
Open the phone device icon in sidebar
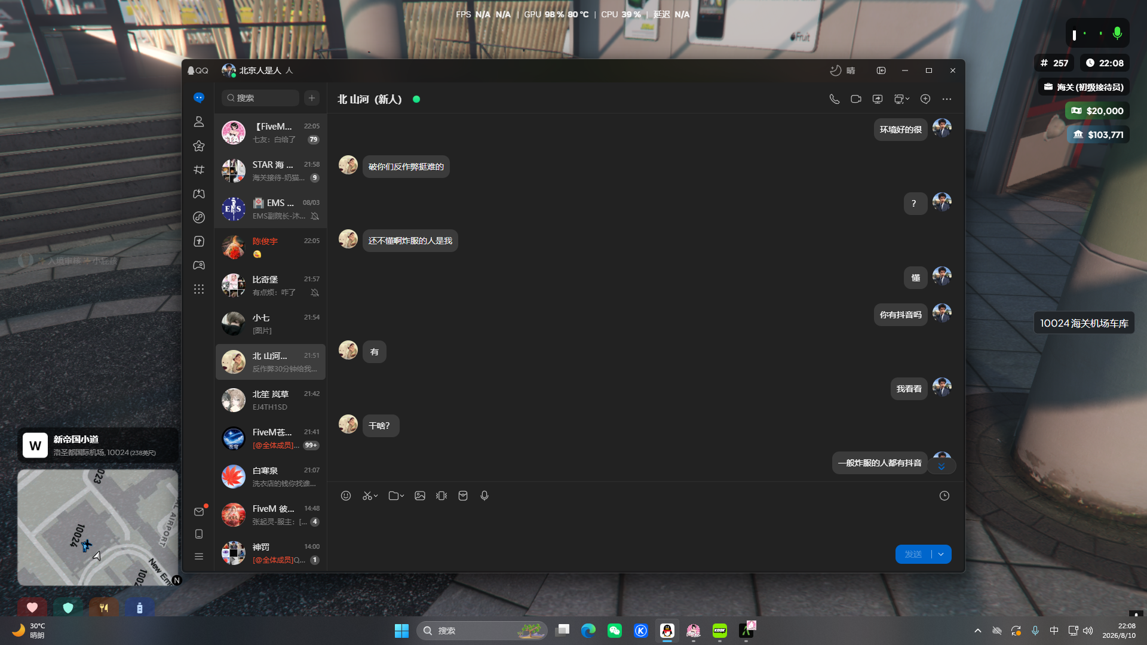click(199, 534)
